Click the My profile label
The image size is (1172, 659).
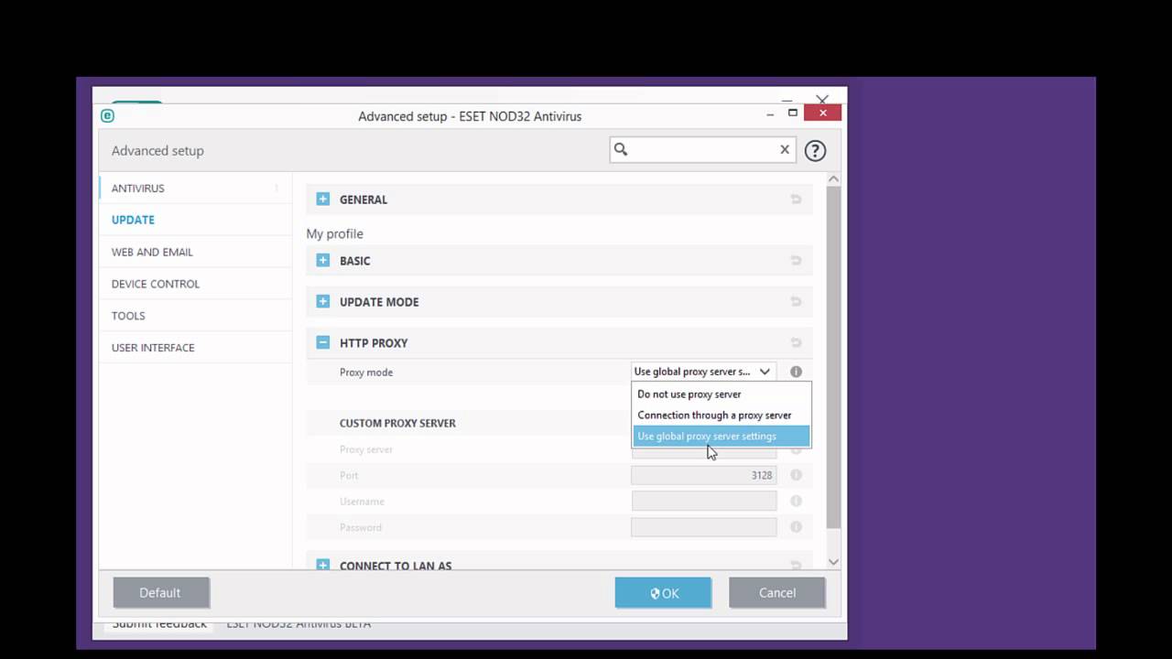point(335,234)
